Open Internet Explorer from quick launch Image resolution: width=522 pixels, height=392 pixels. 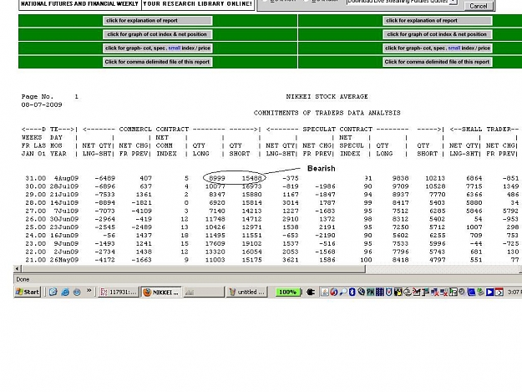(65, 292)
